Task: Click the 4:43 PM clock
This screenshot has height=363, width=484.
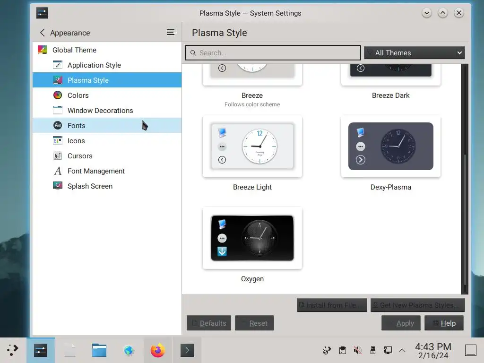Action: pos(433,346)
